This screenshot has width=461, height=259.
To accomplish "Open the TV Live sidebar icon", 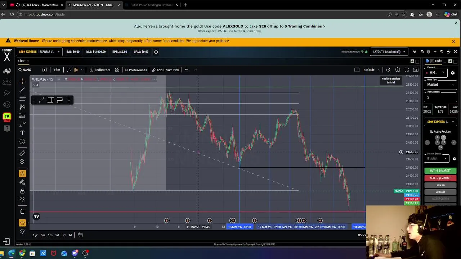I will coord(7,117).
